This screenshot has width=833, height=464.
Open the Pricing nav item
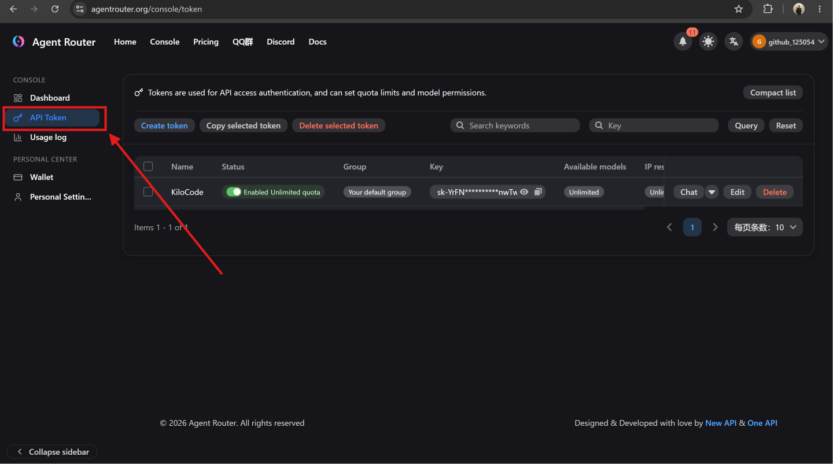206,42
